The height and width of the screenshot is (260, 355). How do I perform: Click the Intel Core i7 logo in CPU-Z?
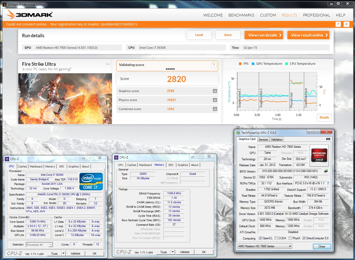(x=91, y=181)
